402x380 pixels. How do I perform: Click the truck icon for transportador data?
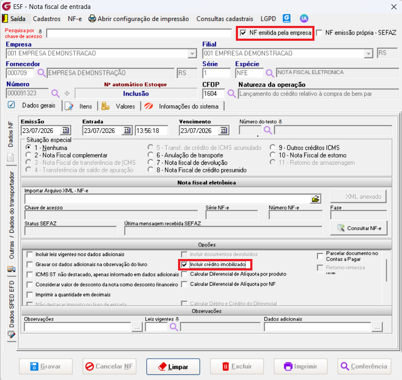[x=11, y=269]
